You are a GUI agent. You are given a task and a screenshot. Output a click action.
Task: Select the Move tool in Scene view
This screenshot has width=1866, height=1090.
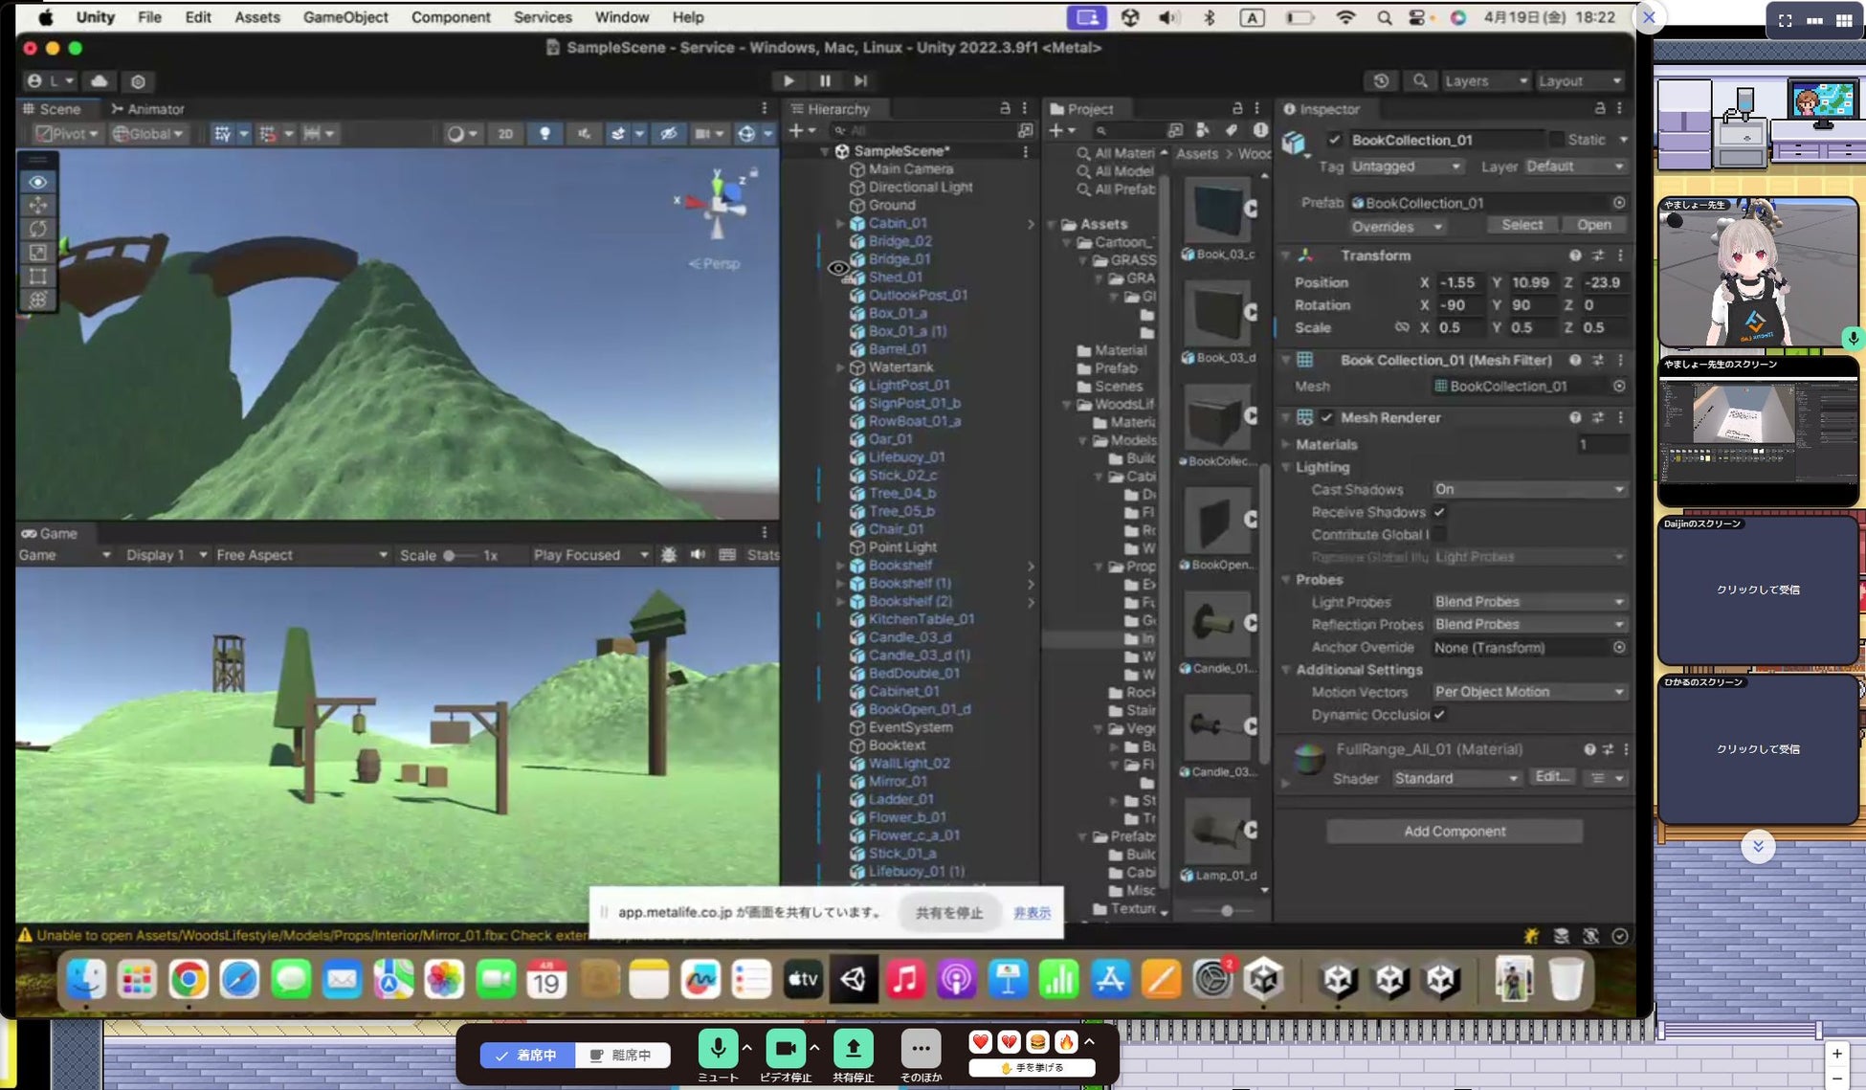click(x=38, y=205)
